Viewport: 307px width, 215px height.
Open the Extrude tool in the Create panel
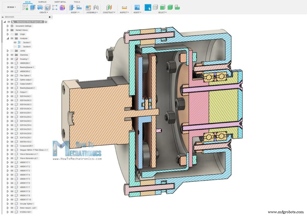coord(33,7)
